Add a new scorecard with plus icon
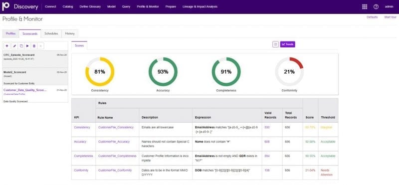 tap(7, 46)
